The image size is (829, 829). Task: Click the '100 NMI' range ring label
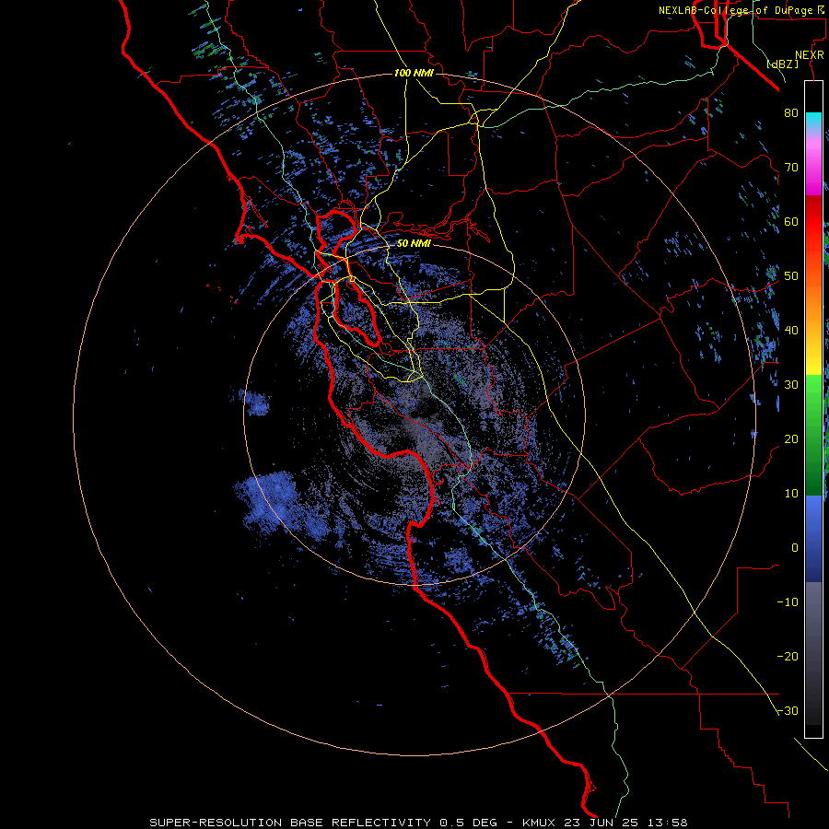coord(414,73)
